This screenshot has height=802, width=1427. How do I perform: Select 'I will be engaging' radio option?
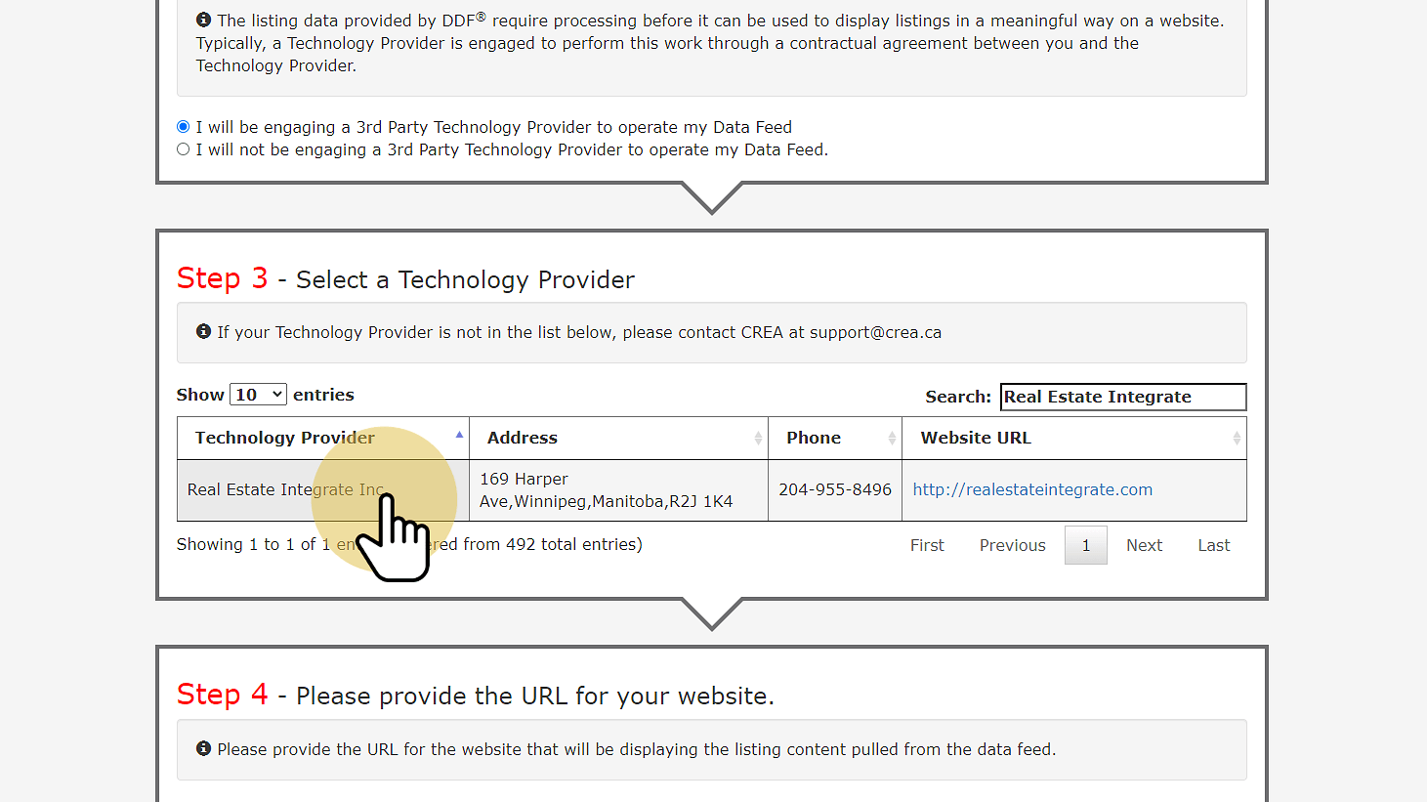(x=183, y=127)
